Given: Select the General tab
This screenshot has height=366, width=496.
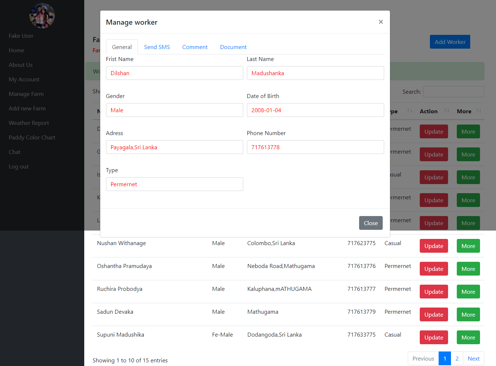Looking at the screenshot, I should [x=122, y=47].
